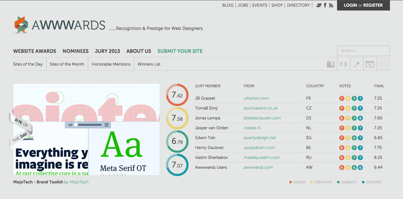Click the final score 8.25
The image size is (403, 199).
click(378, 158)
